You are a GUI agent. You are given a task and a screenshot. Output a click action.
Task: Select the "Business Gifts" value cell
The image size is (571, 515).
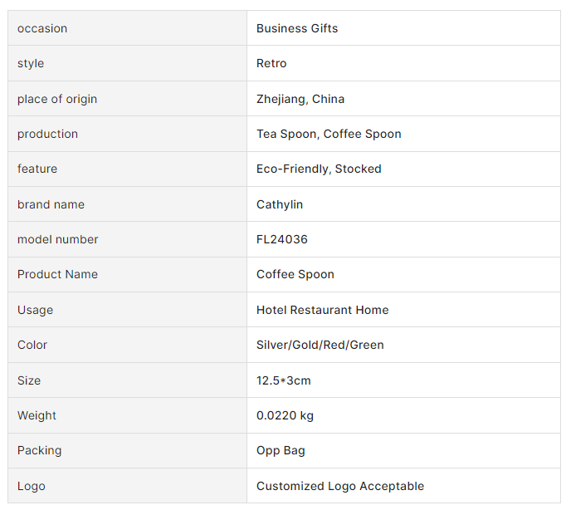tap(297, 28)
